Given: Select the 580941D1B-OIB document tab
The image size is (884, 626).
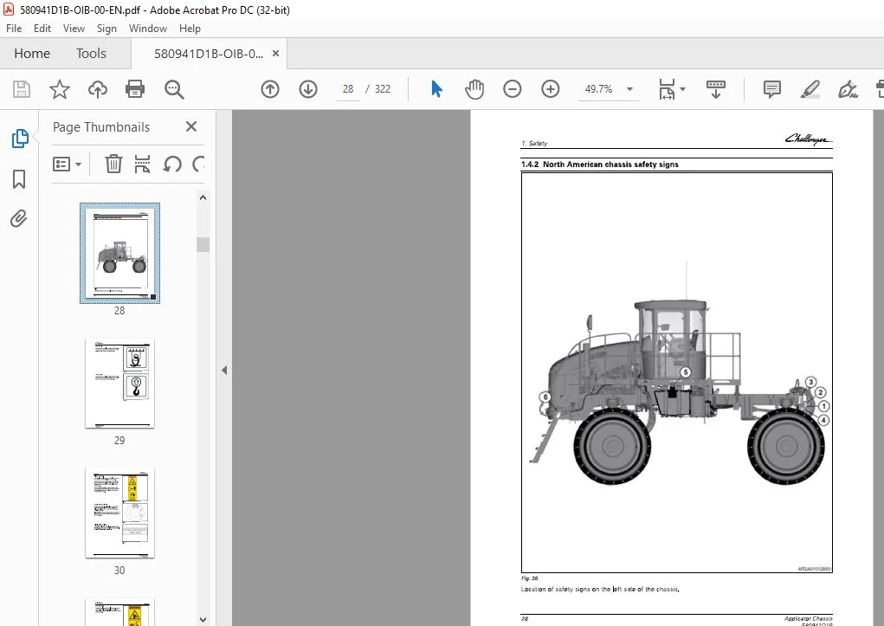Looking at the screenshot, I should pos(209,54).
